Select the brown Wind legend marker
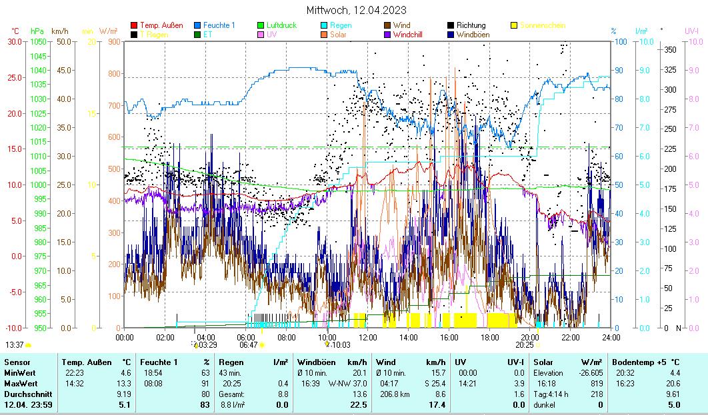The width and height of the screenshot is (708, 415). (x=387, y=26)
